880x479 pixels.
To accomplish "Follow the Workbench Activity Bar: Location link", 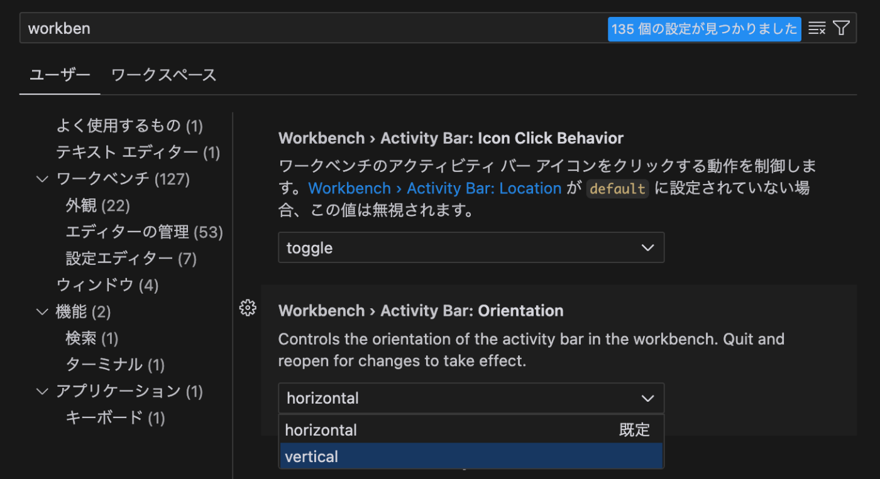I will tap(435, 188).
